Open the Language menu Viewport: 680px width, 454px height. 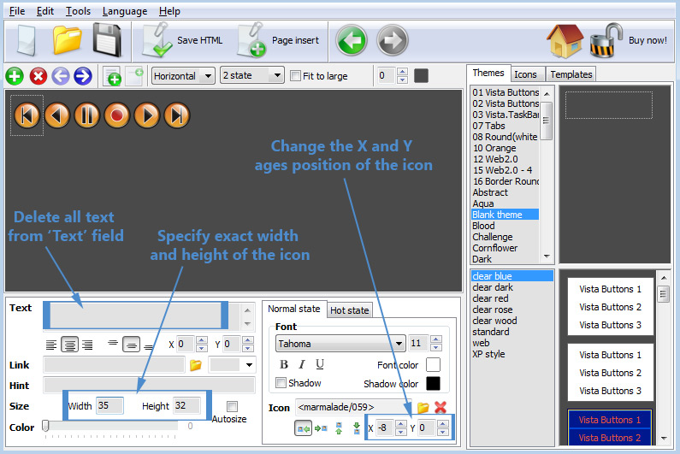pos(124,11)
